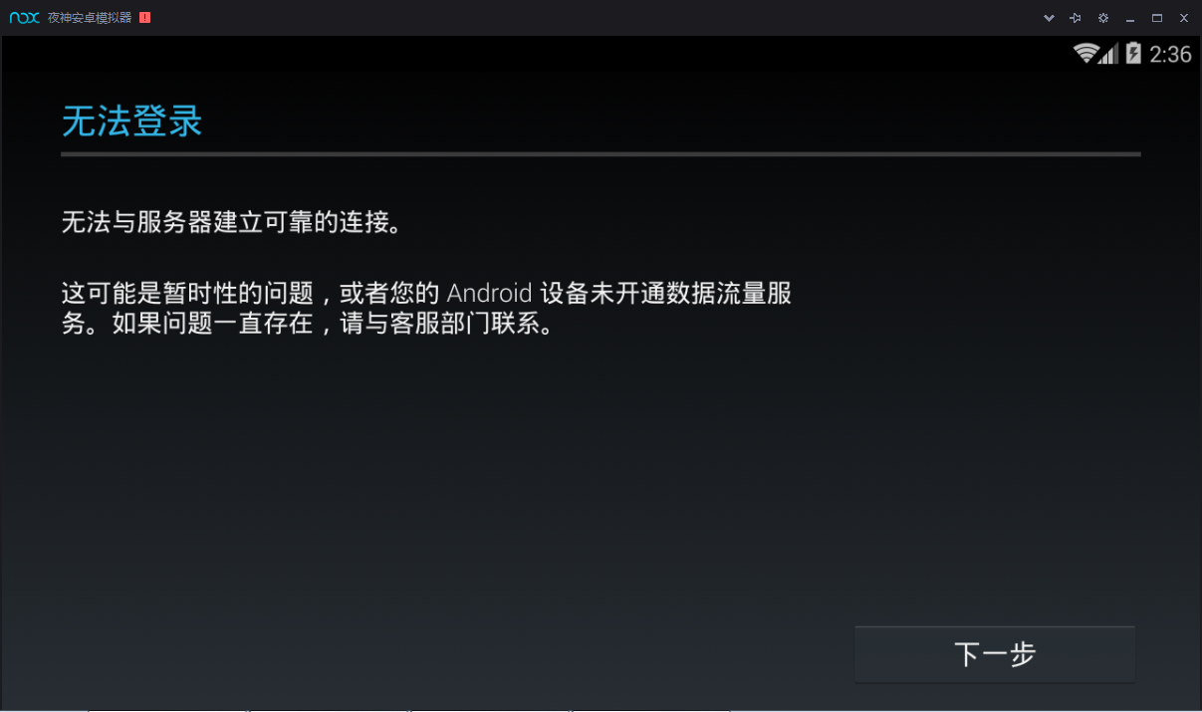1202x712 pixels.
Task: Expand the title bar dropdown chevron menu
Action: click(1049, 18)
